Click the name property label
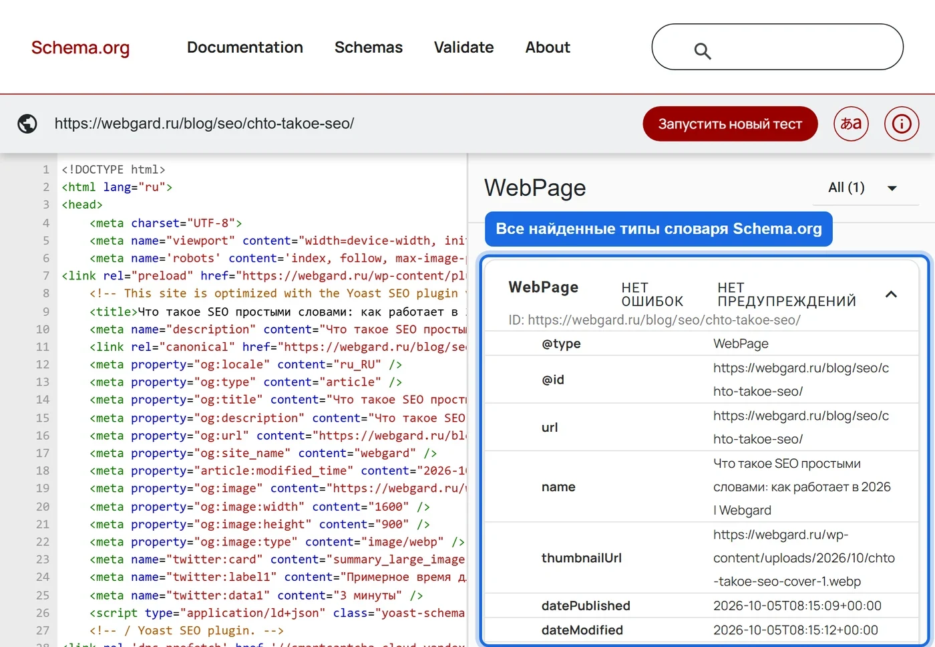 click(x=558, y=487)
